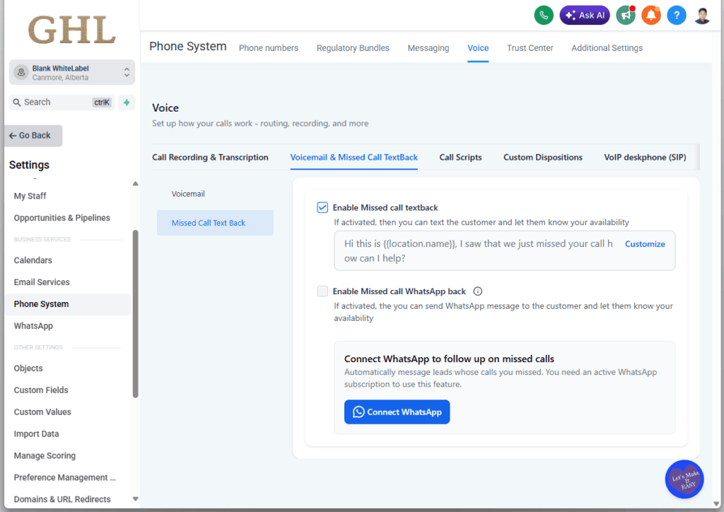Click the Go Back button
724x512 pixels.
[x=33, y=136]
